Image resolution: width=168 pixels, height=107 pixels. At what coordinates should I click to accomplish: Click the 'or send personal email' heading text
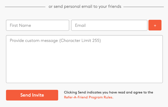tap(85, 7)
